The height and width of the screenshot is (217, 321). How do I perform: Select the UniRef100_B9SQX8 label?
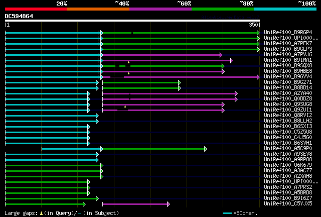point(288,65)
